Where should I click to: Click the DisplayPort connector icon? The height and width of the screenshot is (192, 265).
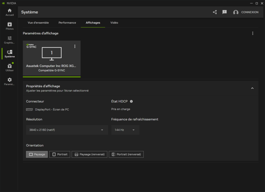coord(29,110)
